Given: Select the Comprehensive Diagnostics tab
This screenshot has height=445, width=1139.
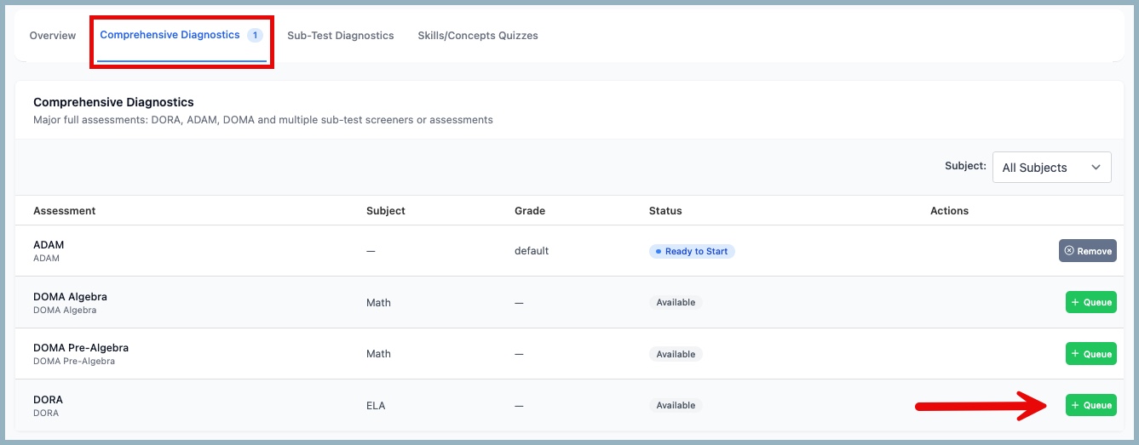Looking at the screenshot, I should click(x=170, y=36).
